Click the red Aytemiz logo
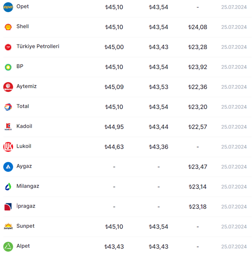252x254 pixels. pyautogui.click(x=8, y=87)
